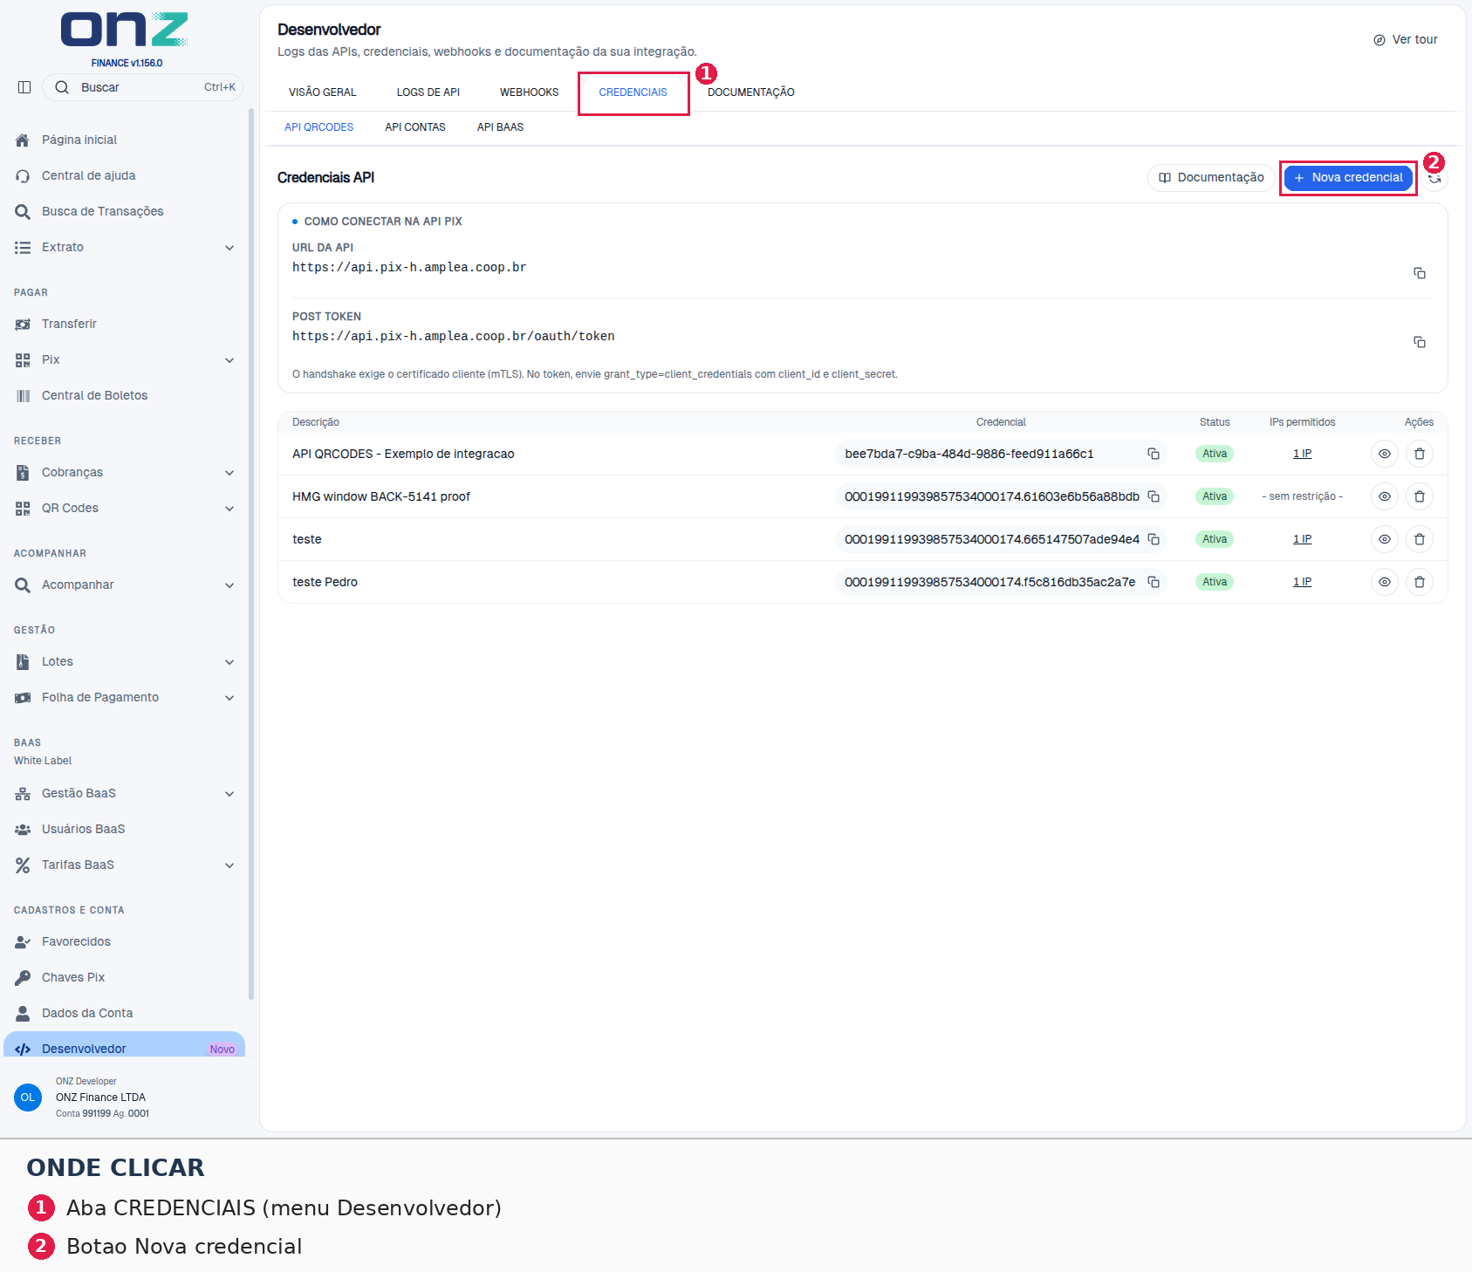Expand the Lotes menu
1472x1272 pixels.
point(124,661)
